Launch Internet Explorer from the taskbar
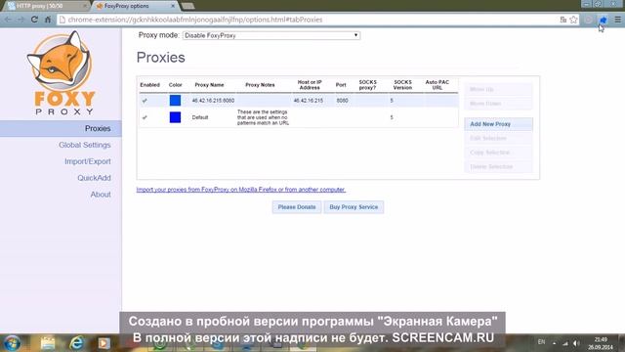Screen dimensions: 625x352 pyautogui.click(x=76, y=343)
